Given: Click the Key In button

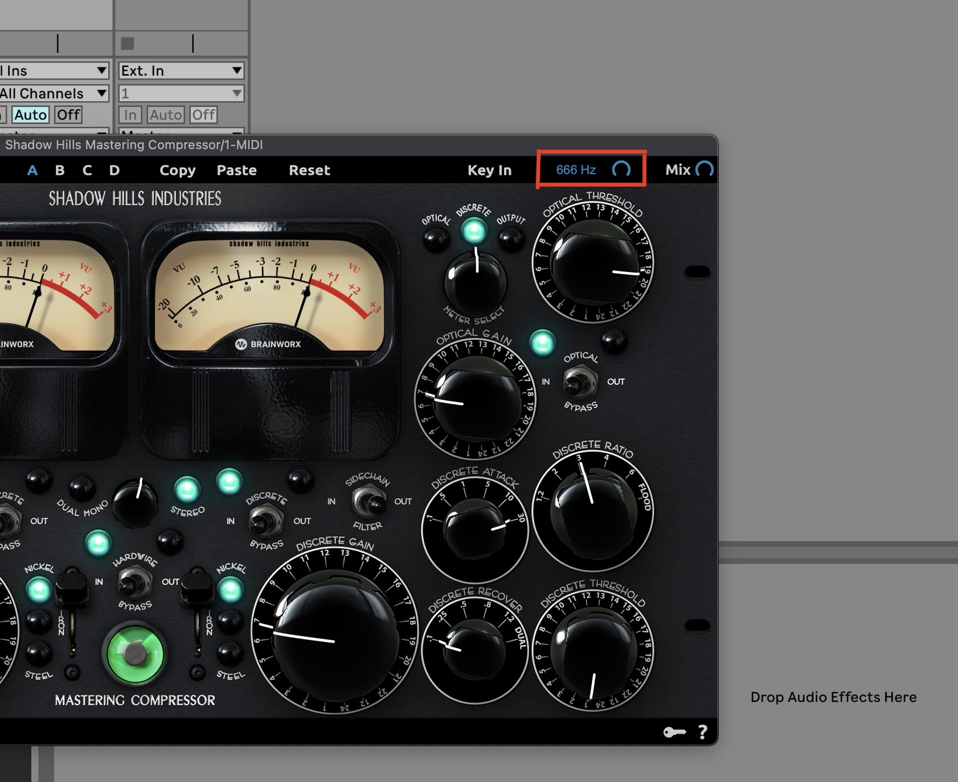Looking at the screenshot, I should pyautogui.click(x=490, y=170).
